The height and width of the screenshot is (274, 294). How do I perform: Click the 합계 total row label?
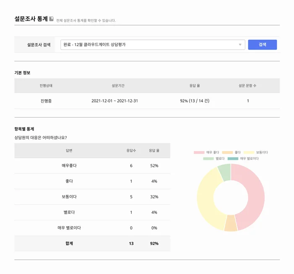tap(69, 243)
